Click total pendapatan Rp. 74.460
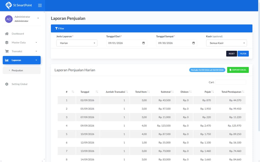260x162 pixels. coord(235,151)
